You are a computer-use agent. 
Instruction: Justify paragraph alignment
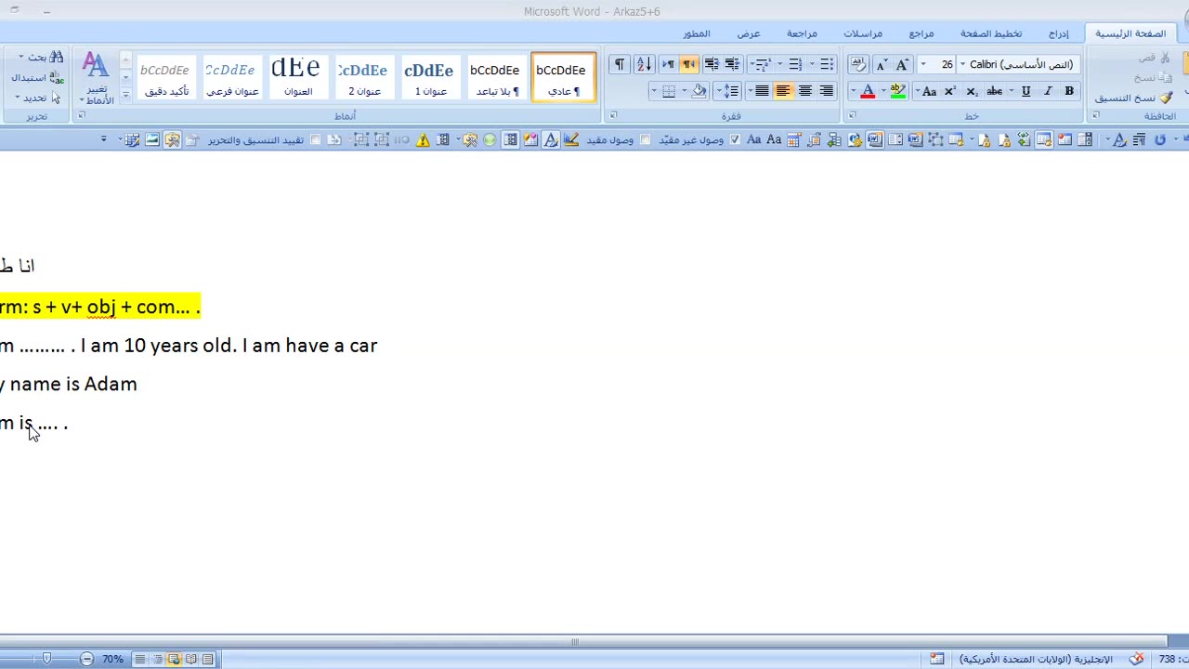tap(763, 91)
